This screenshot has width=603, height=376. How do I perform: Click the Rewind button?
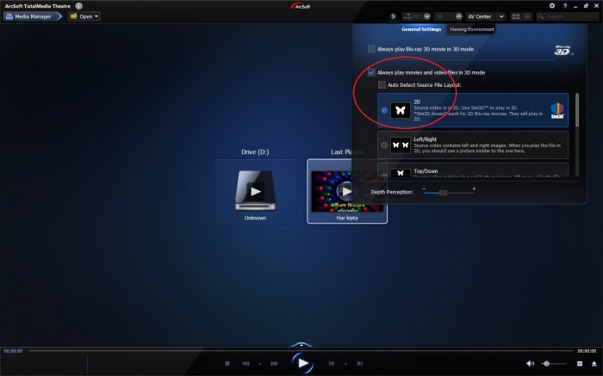point(246,363)
